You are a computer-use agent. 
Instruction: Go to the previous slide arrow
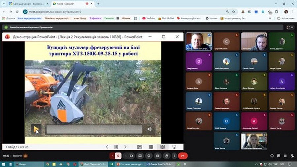(107, 147)
